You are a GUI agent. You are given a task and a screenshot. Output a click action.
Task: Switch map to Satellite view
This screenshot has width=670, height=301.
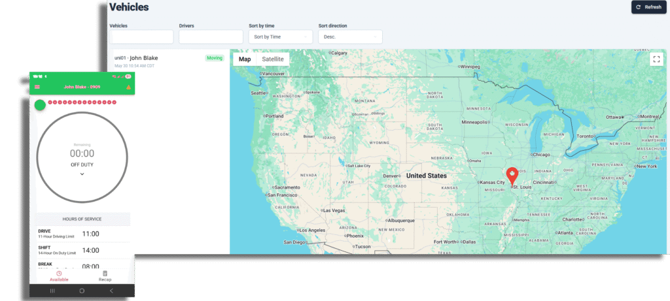point(273,59)
